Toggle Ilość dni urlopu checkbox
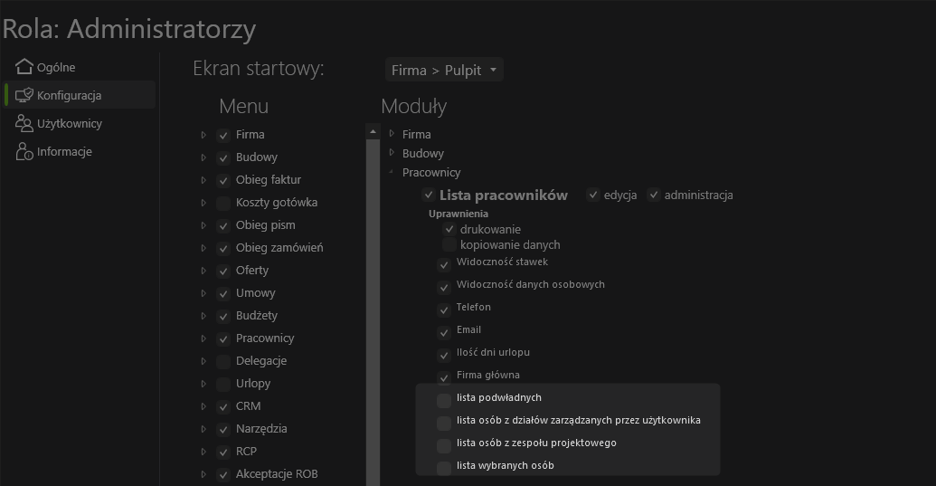 pos(443,356)
